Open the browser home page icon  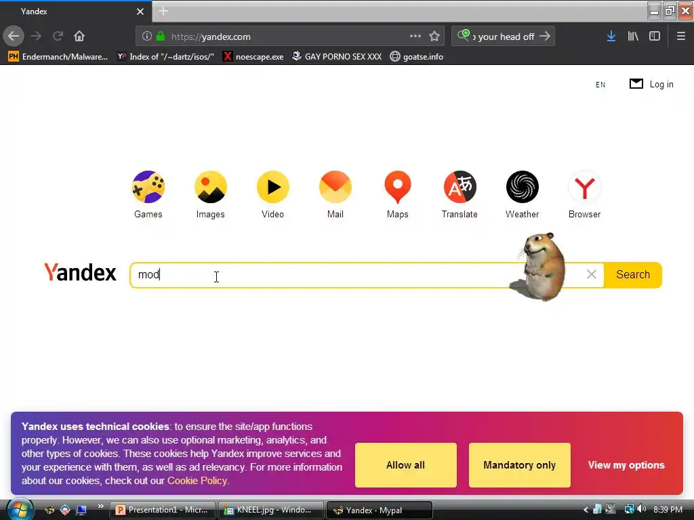(79, 37)
